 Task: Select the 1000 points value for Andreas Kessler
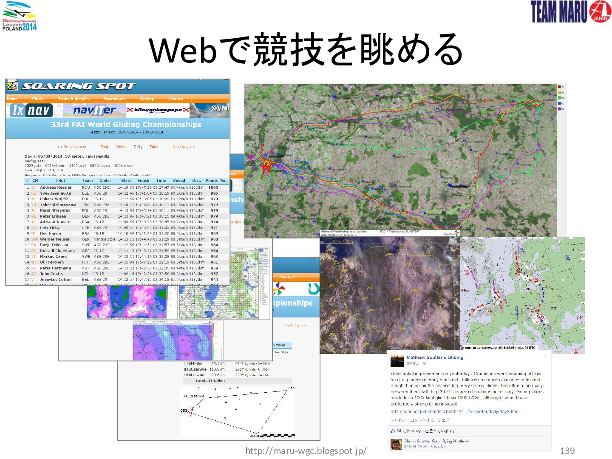(x=213, y=187)
